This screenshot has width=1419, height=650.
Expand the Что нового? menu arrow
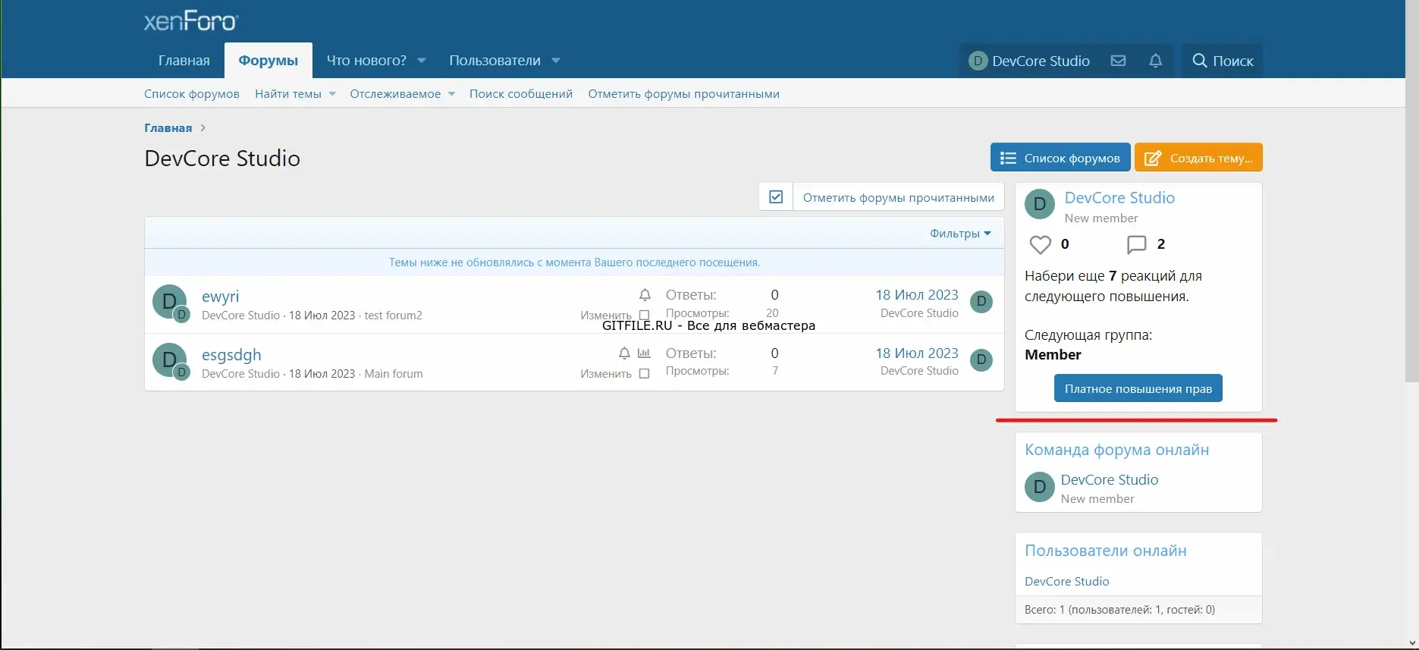pos(422,61)
